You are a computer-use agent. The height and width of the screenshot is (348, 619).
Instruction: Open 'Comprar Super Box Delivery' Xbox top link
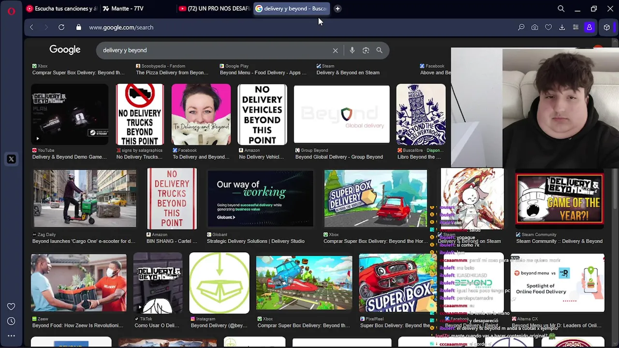[x=78, y=72]
